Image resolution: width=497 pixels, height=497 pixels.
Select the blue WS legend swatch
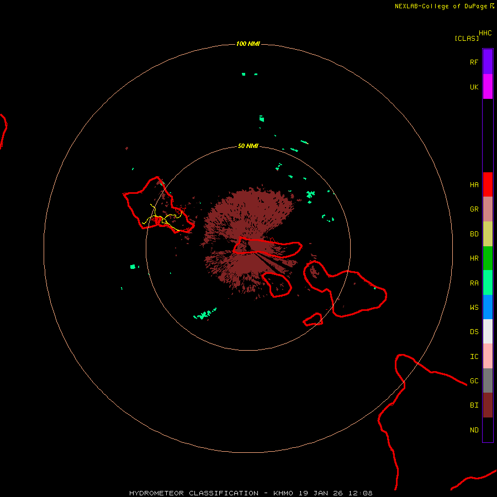[x=488, y=307]
